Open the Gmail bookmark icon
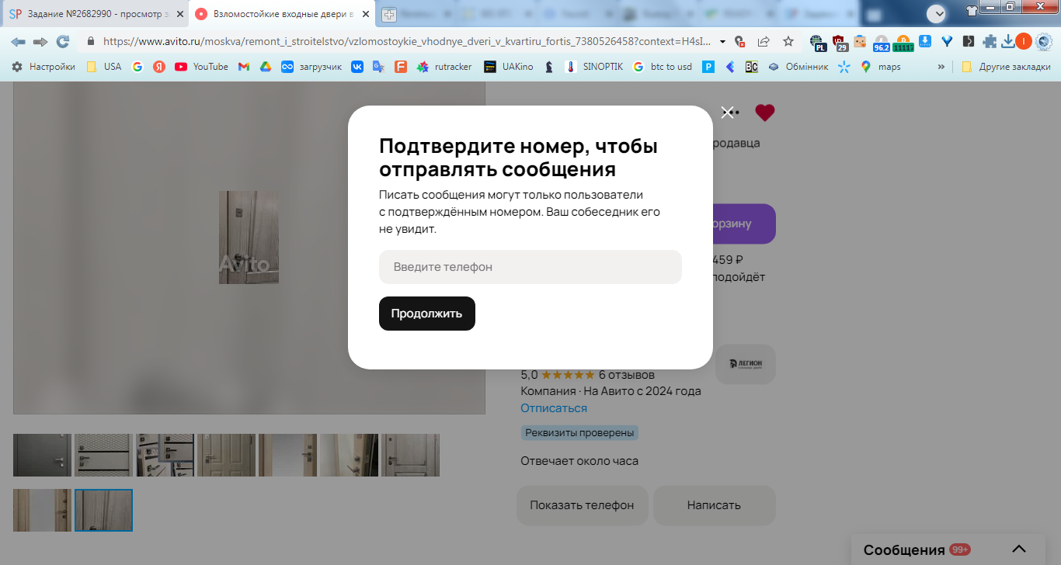This screenshot has height=565, width=1061. [x=244, y=67]
